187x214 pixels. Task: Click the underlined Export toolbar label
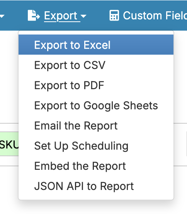61,16
